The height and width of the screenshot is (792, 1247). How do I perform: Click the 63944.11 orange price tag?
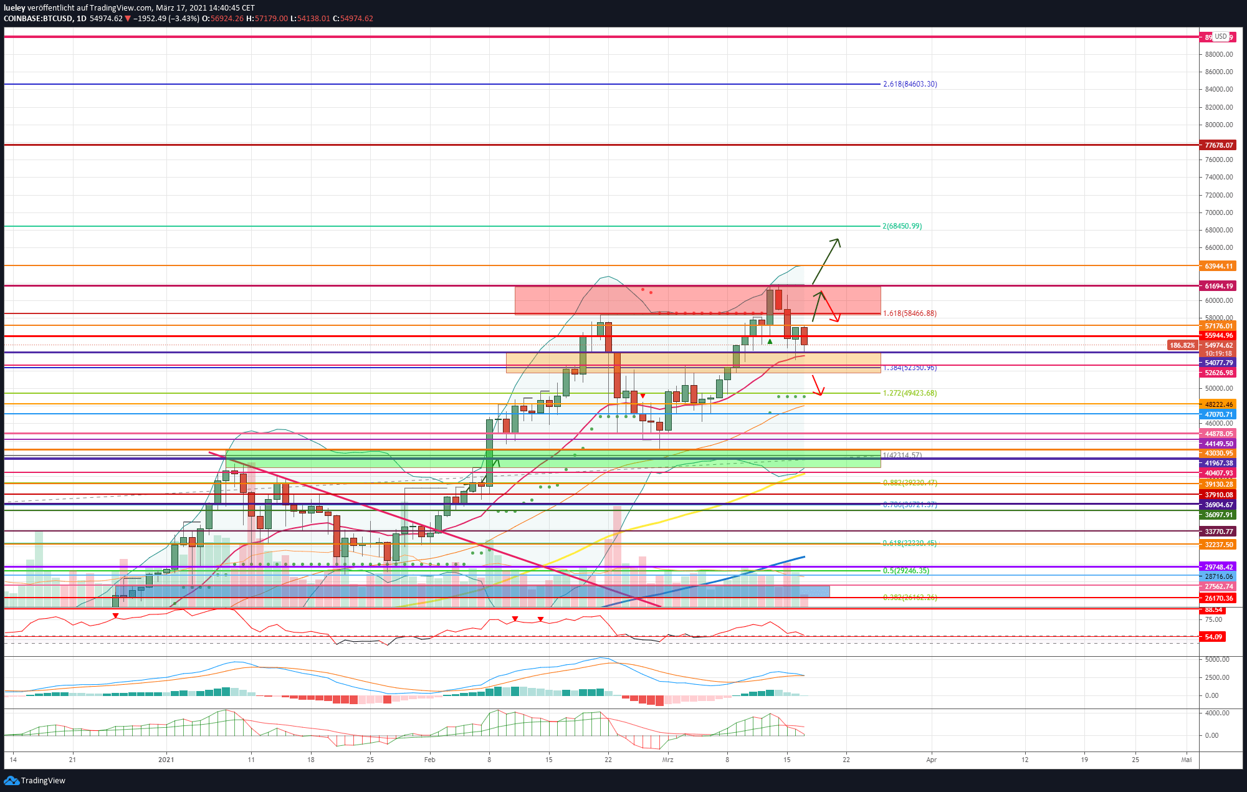coord(1218,266)
